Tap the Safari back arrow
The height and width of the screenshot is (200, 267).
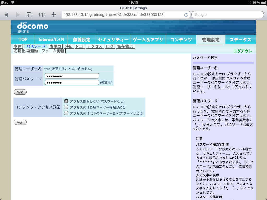pos(6,15)
